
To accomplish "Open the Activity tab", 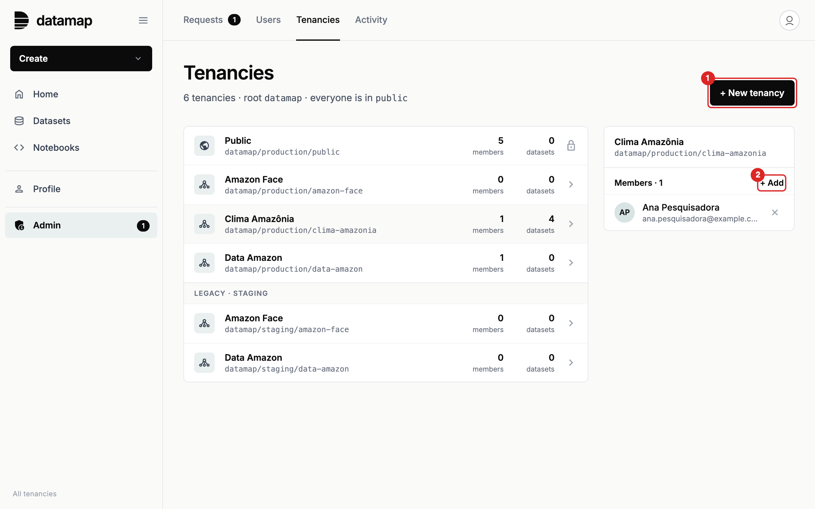I will click(x=371, y=20).
